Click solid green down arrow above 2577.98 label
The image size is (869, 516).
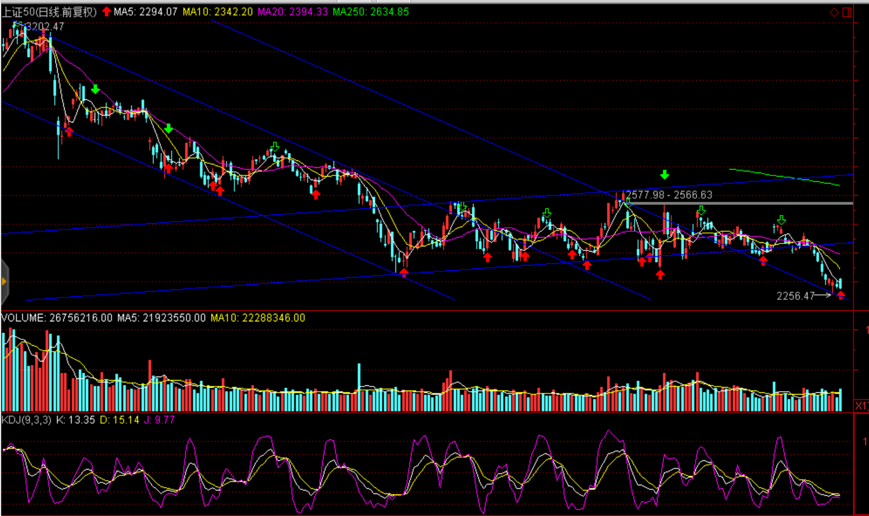point(664,175)
